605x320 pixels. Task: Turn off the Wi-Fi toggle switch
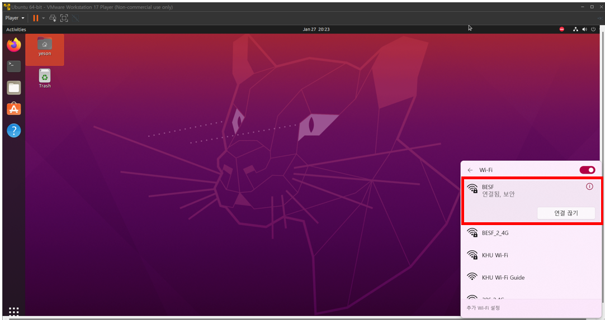[x=587, y=170]
